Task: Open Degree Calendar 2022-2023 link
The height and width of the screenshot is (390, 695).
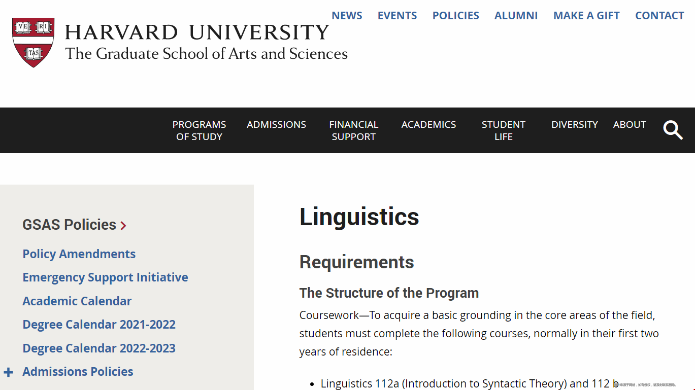Action: point(99,348)
